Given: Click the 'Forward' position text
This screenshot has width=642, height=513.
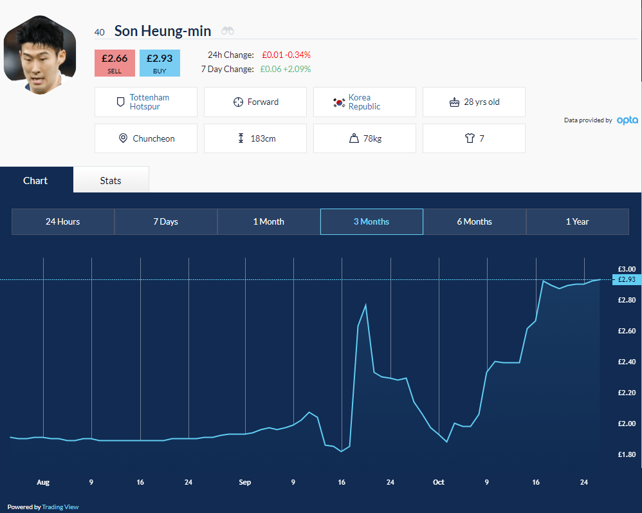Looking at the screenshot, I should (x=263, y=102).
